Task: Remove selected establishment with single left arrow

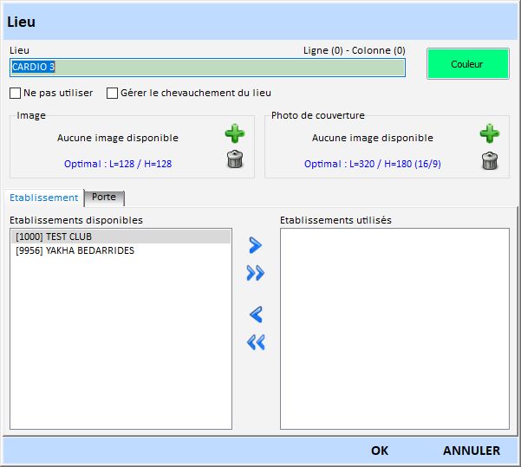Action: coord(255,315)
